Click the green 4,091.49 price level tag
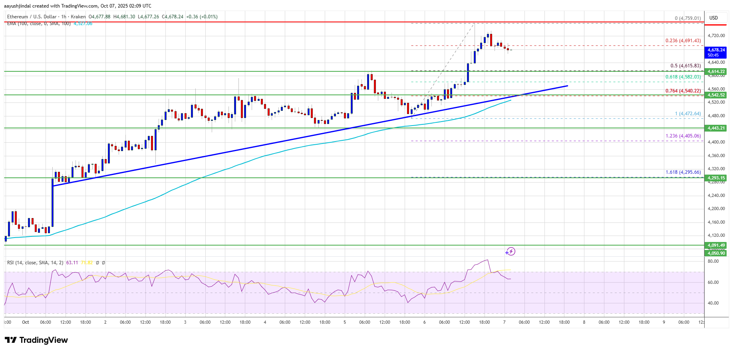Image resolution: width=733 pixels, height=352 pixels. tap(716, 246)
